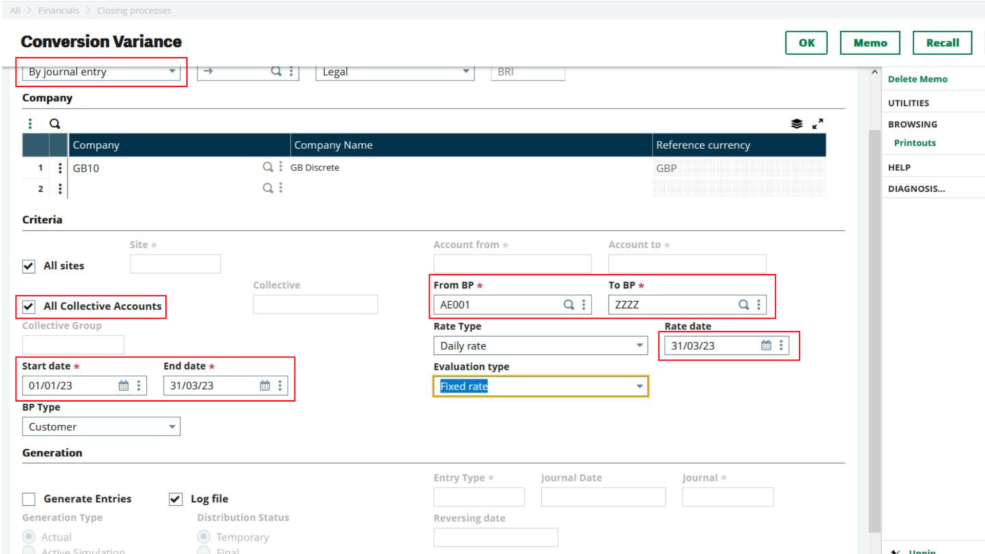
Task: Toggle the All Collective Accounts checkbox
Action: 29,307
